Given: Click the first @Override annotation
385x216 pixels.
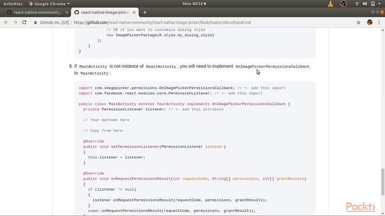Looking at the screenshot, I should coord(94,142).
